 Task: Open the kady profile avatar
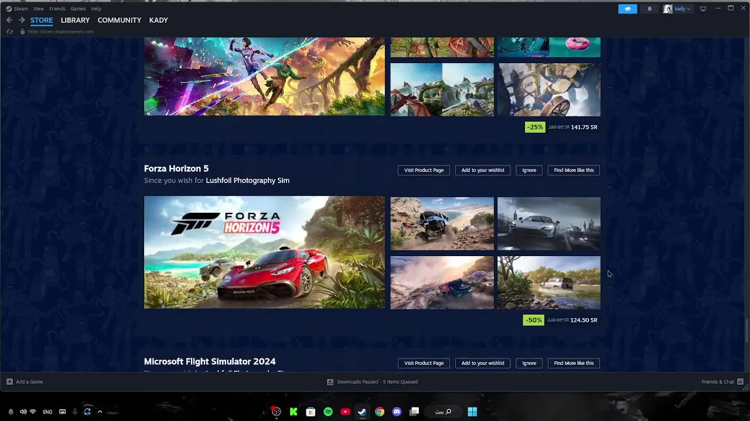pyautogui.click(x=667, y=9)
